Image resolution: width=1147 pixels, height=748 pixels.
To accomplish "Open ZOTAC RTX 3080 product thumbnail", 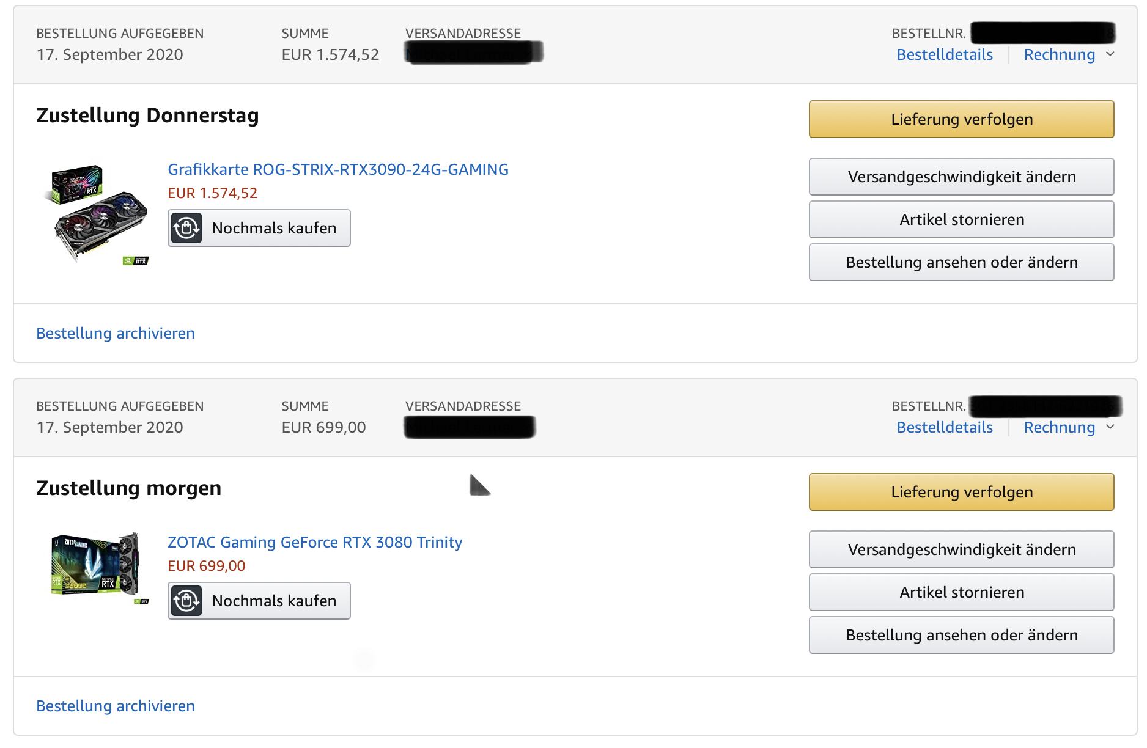I will click(x=98, y=568).
